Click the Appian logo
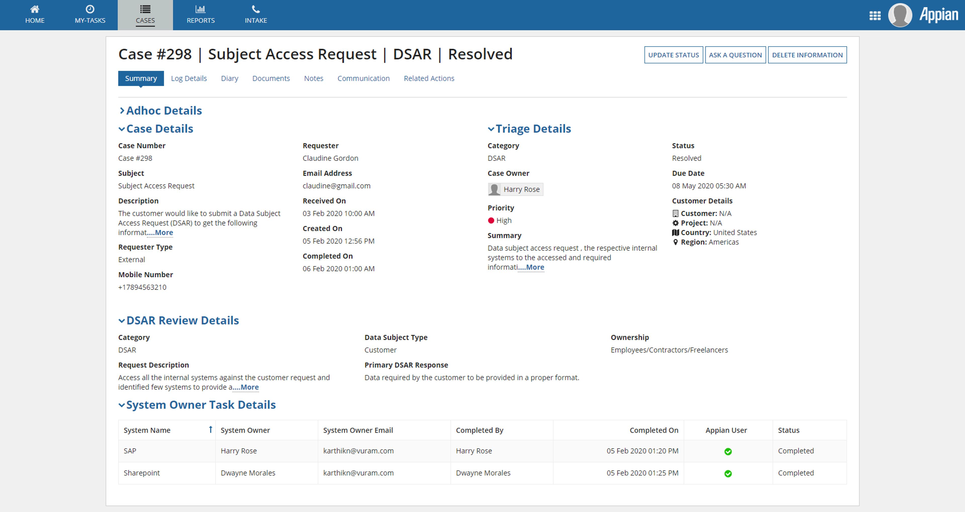 point(938,15)
